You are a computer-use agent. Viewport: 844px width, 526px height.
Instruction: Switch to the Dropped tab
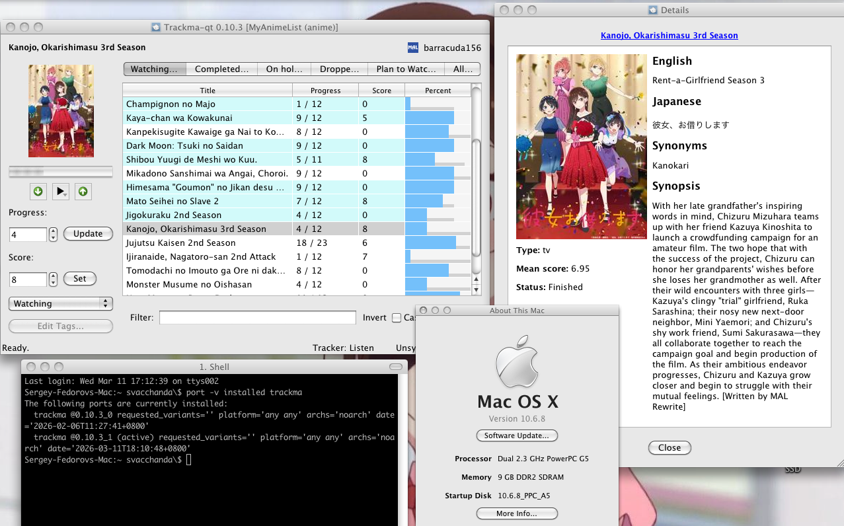(340, 69)
